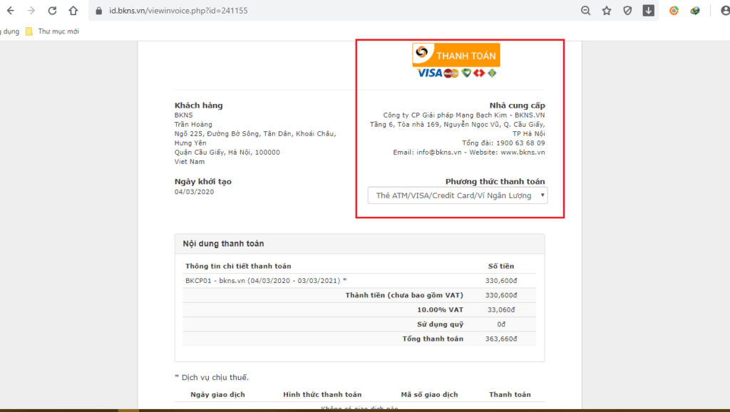Go back to the previous page
This screenshot has width=730, height=412.
click(10, 10)
